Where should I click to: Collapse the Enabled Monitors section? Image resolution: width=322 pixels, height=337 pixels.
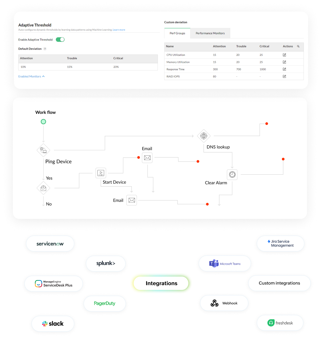click(x=31, y=77)
